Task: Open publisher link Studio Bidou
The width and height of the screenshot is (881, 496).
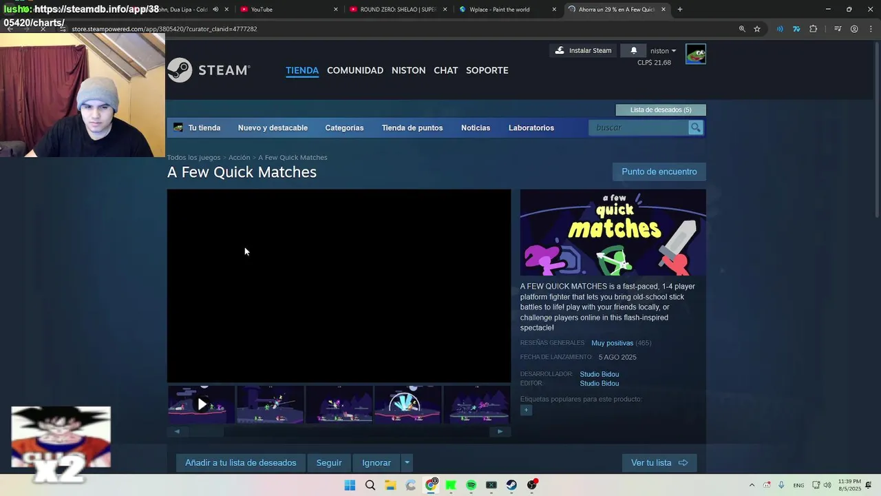Action: click(599, 383)
